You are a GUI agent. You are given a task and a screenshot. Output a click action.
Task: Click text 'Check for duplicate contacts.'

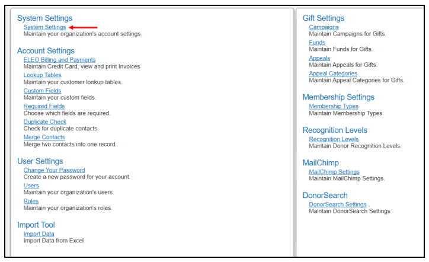click(61, 129)
